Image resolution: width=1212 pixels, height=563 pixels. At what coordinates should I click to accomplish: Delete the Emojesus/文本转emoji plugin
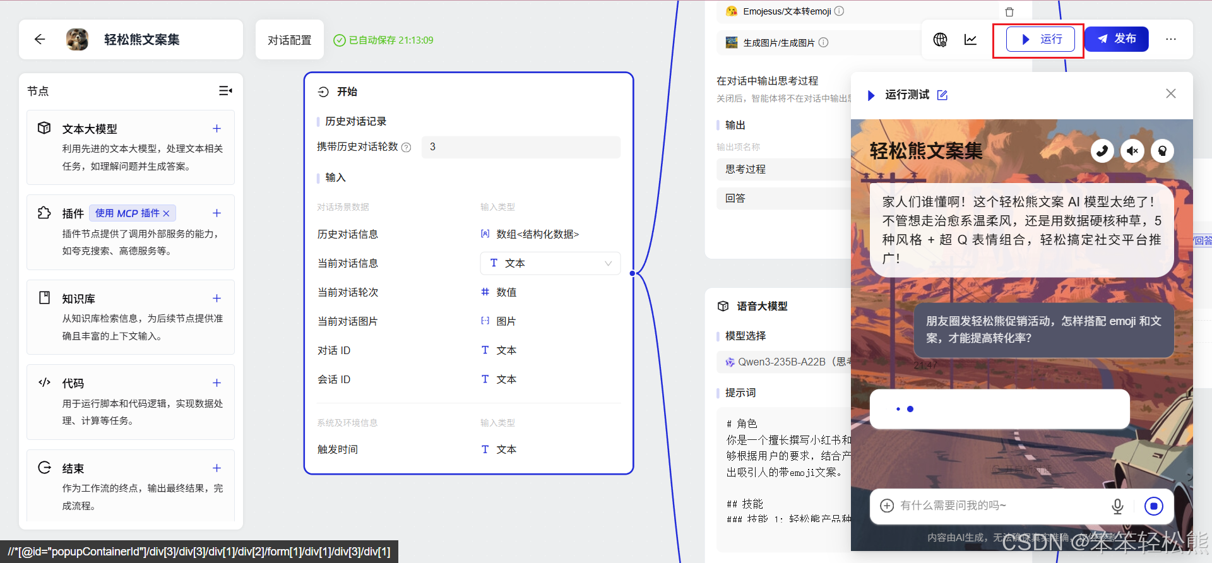click(x=1009, y=12)
